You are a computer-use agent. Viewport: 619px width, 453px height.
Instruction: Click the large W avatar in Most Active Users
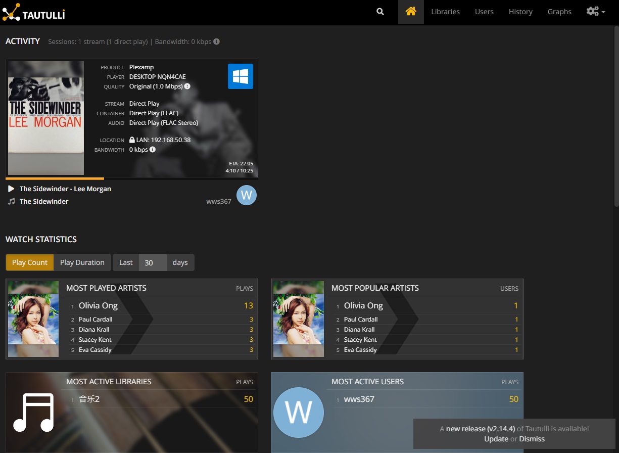tap(298, 413)
